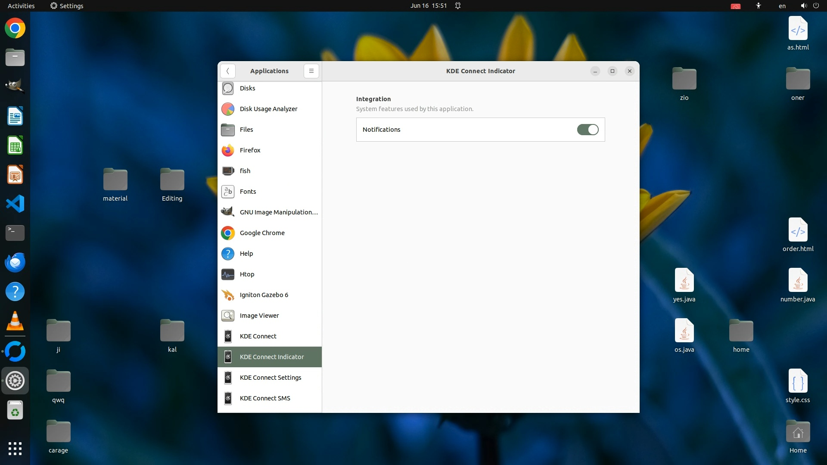The image size is (827, 465).
Task: Open the Htop application settings
Action: click(x=247, y=274)
